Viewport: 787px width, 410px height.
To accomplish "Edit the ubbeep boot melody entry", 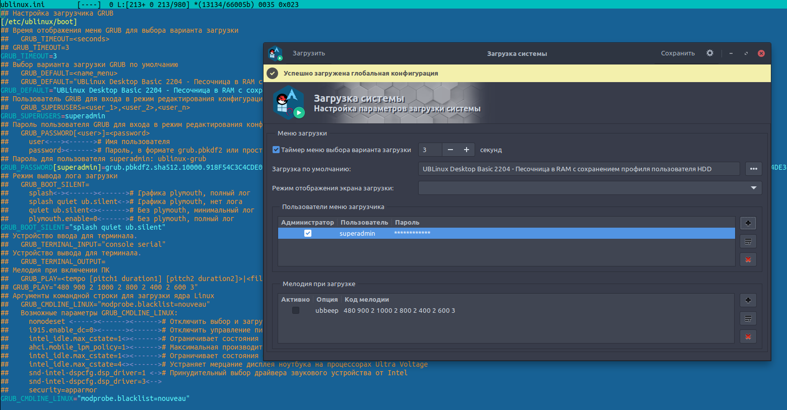I will (748, 318).
